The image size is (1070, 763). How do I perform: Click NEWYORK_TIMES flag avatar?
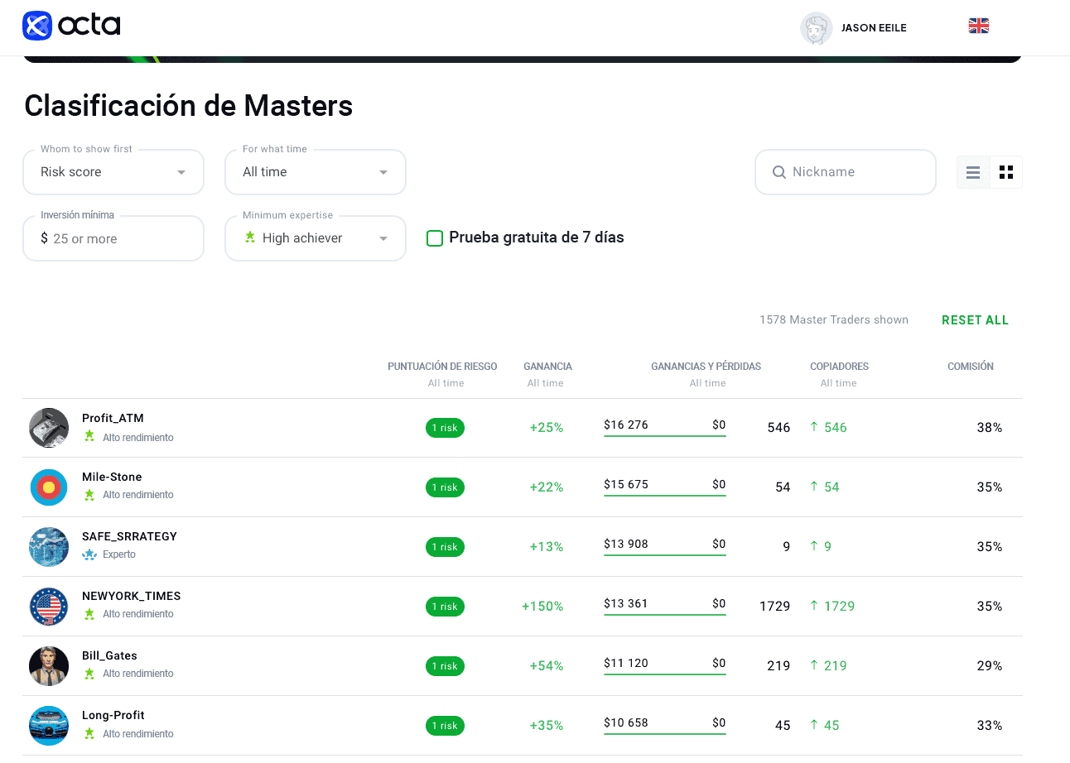coord(49,607)
